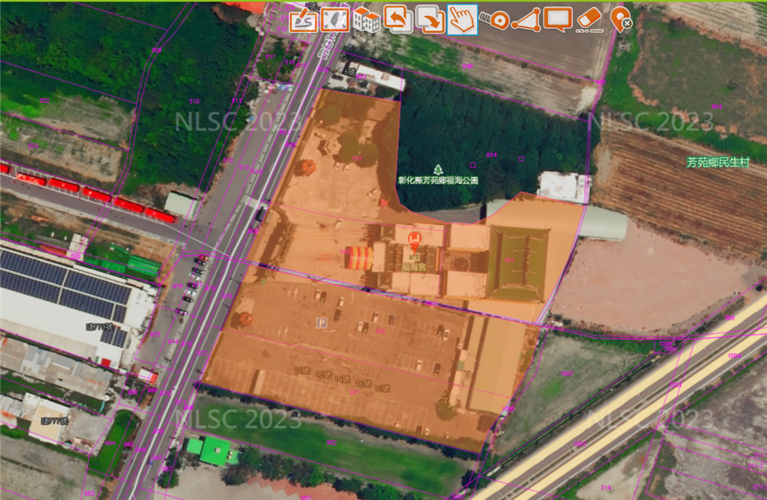The image size is (767, 500).
Task: Click the green-roofed temple hall building
Action: click(x=519, y=262)
